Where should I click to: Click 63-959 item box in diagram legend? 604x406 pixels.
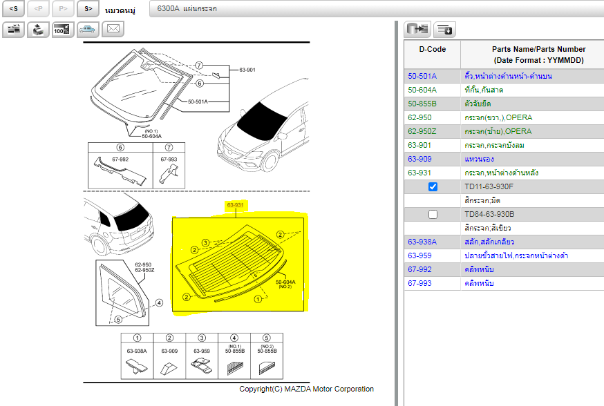[202, 356]
